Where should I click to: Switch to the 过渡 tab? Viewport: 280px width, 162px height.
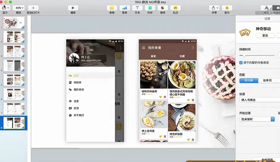tap(267, 18)
